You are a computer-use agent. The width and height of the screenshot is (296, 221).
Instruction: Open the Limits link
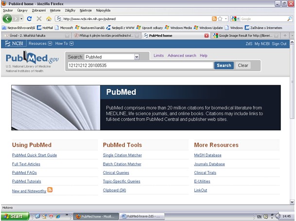158,55
